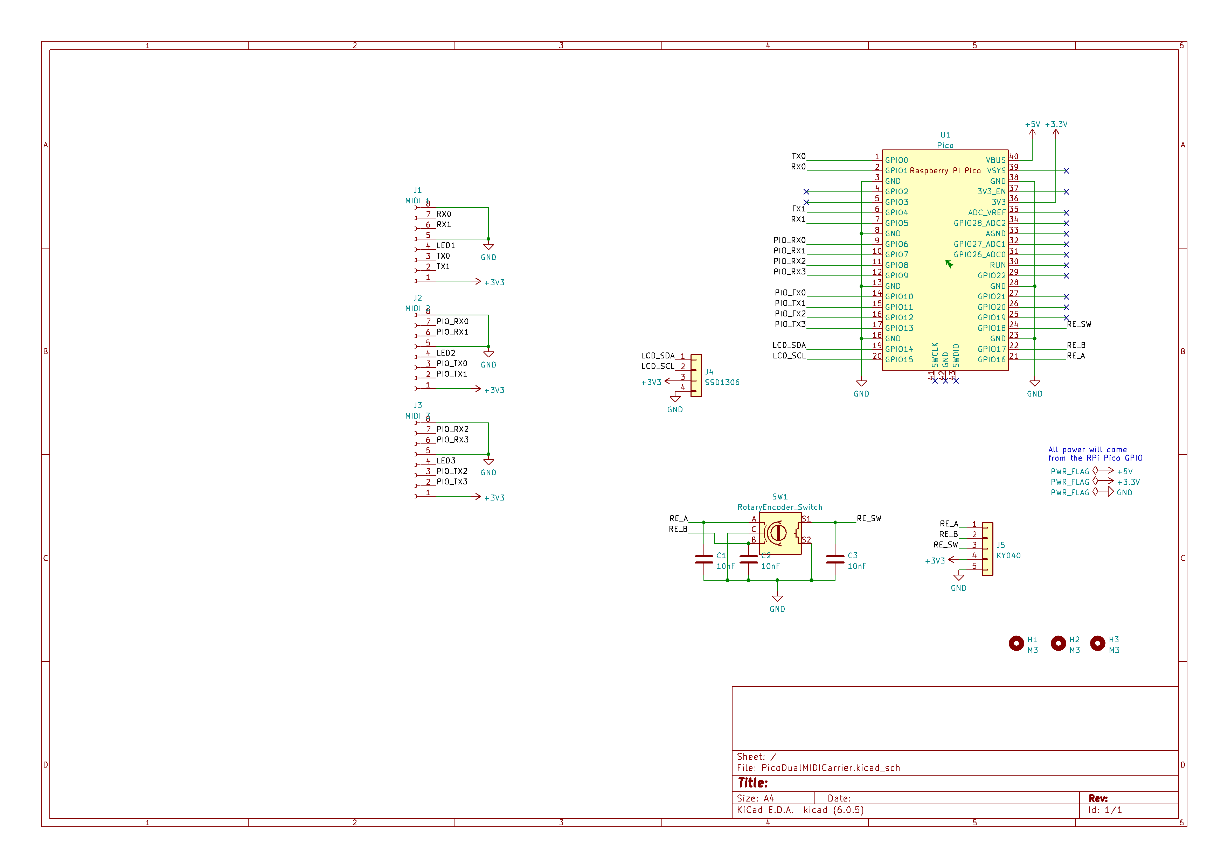Select the LCD_SDA label at GPIO14
The width and height of the screenshot is (1228, 868).
pos(789,345)
